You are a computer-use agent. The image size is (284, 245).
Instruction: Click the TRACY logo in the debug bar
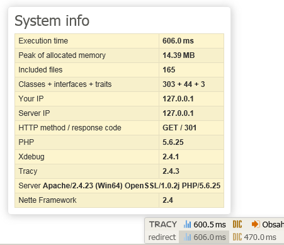point(163,224)
